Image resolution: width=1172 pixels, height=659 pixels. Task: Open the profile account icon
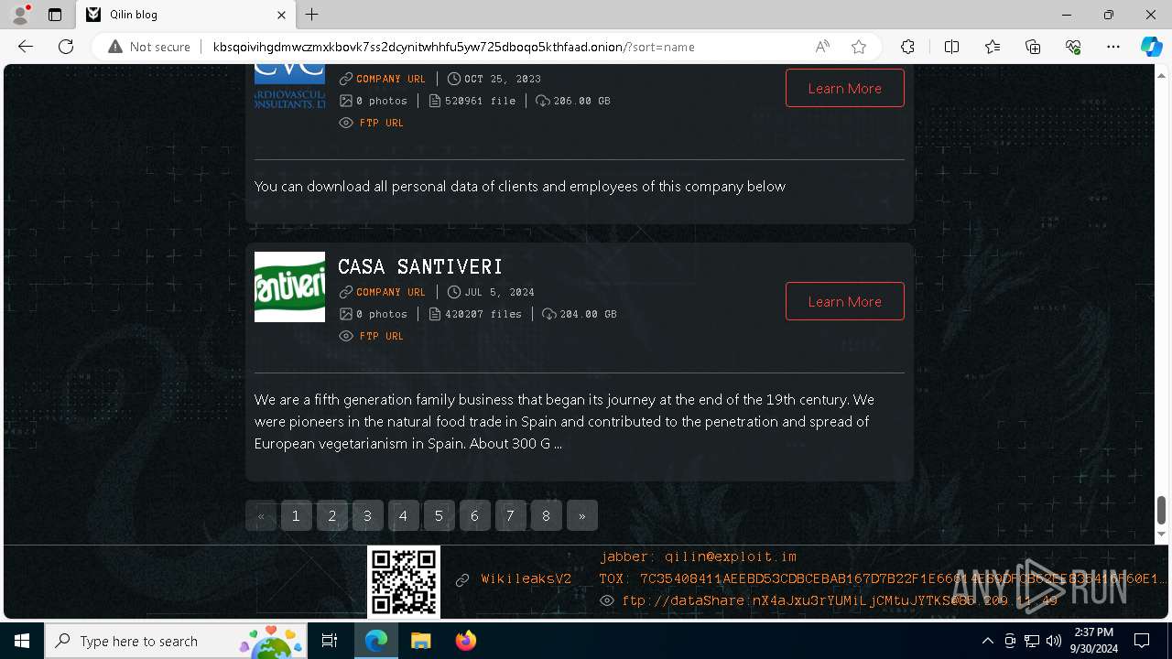click(x=20, y=15)
